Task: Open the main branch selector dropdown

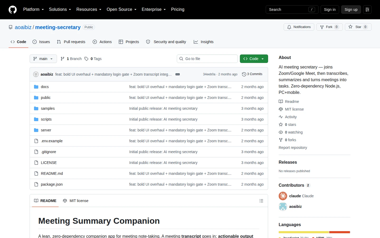Action: (x=43, y=59)
